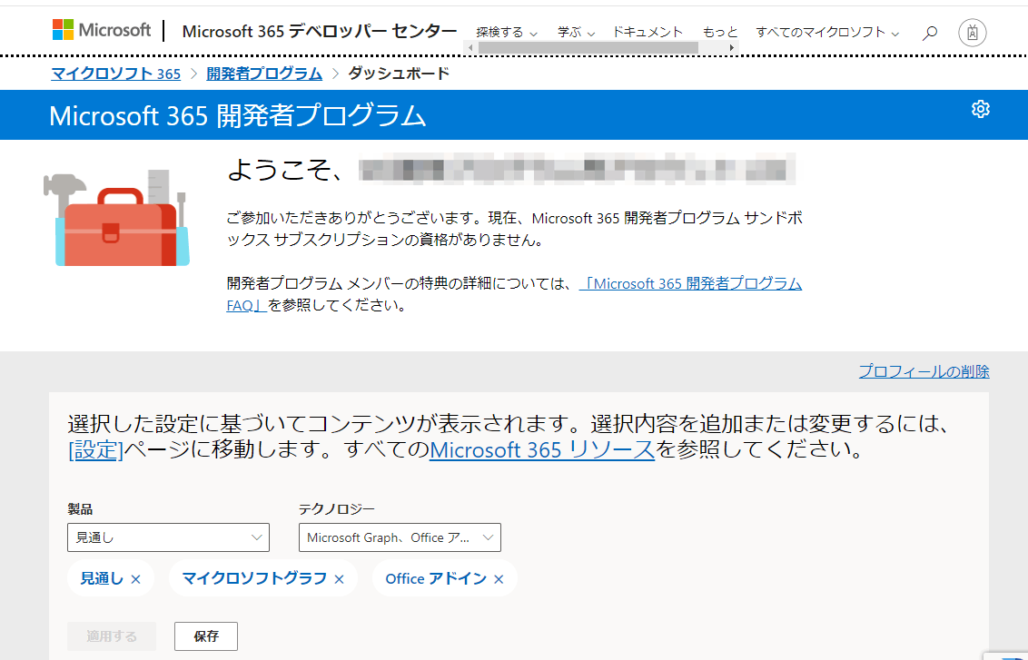Click the マイクロソフト 365 breadcrumb link

tap(115, 74)
